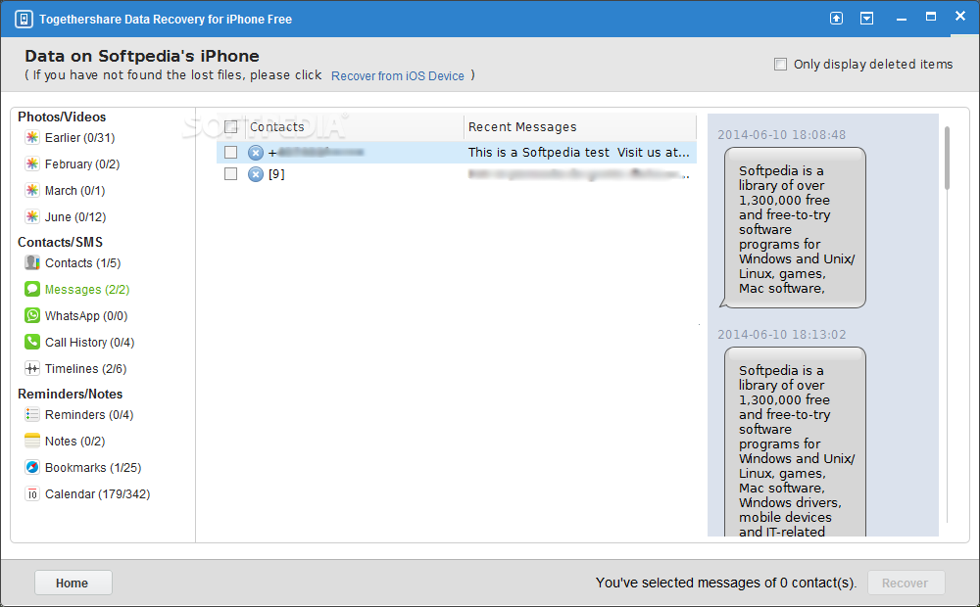Select Calendar (179/342) category
Viewport: 980px width, 607px height.
click(x=97, y=494)
